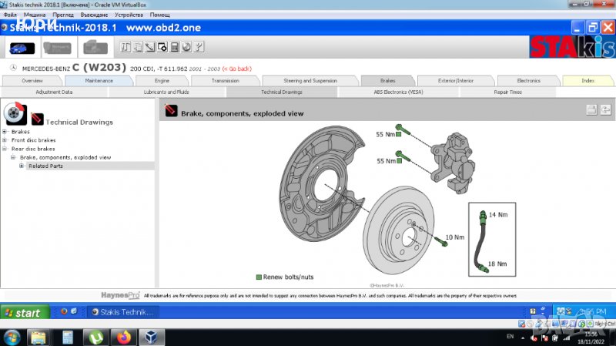Expand the Related Parts node

click(22, 166)
